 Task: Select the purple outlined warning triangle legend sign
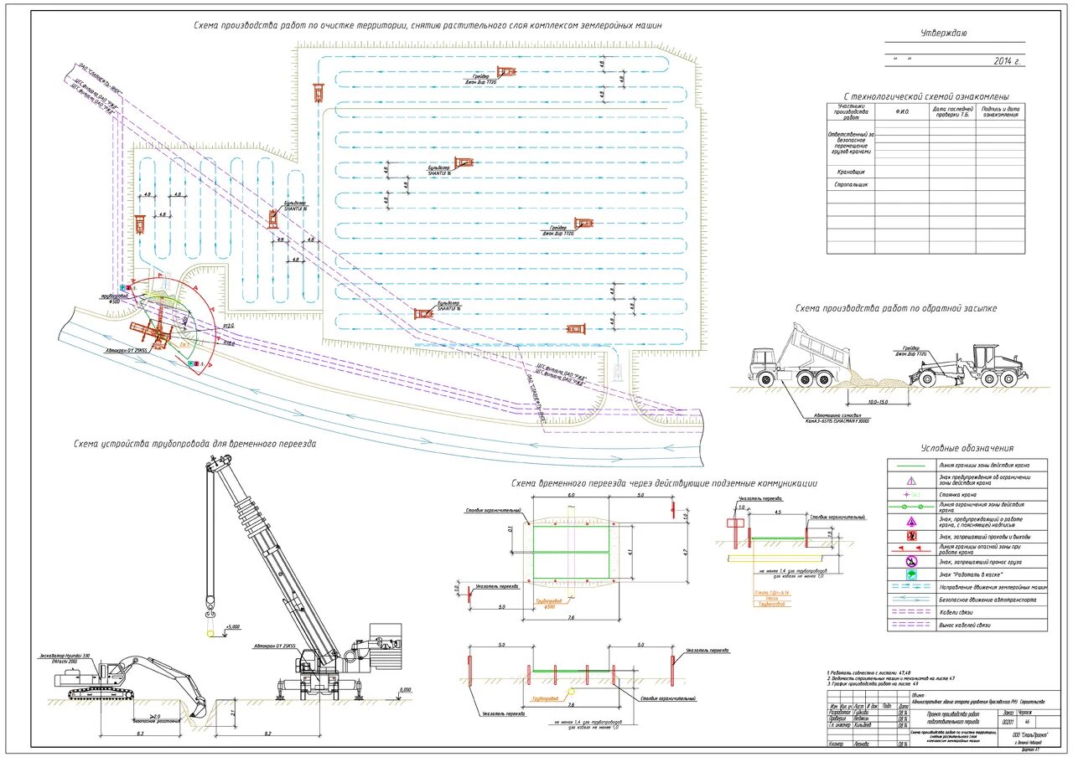912,480
